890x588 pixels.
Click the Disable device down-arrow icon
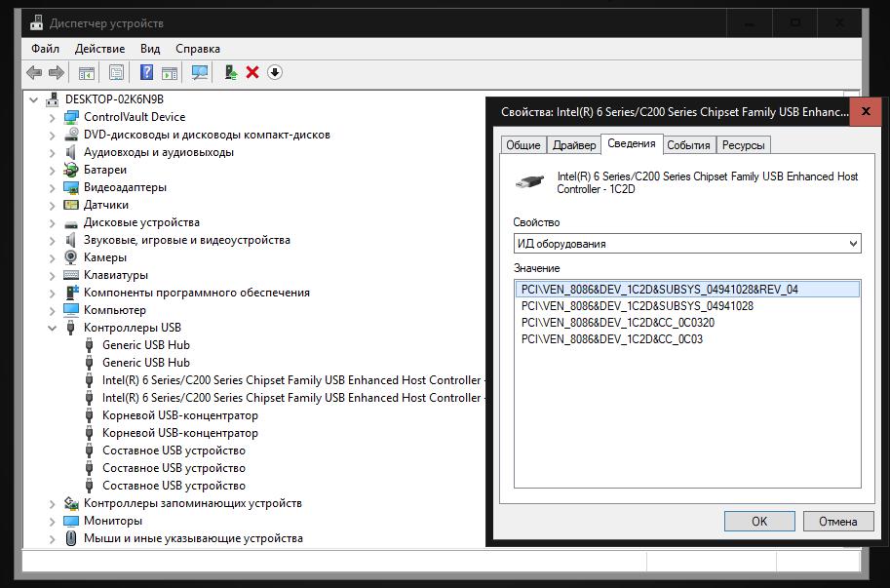[x=275, y=72]
